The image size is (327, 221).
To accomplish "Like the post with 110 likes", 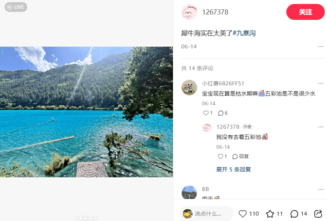I will [243, 214].
